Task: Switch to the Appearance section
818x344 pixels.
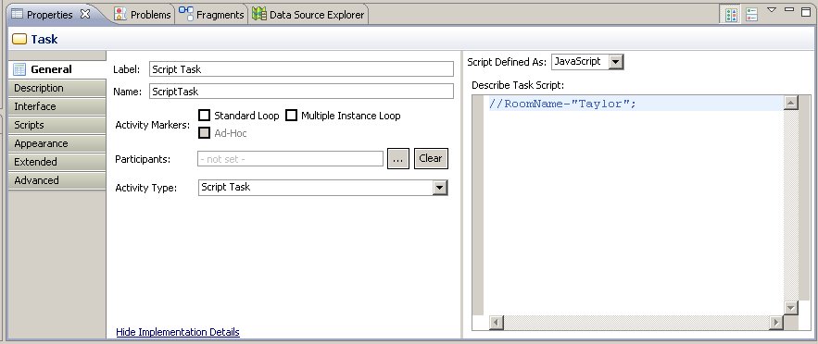Action: 57,143
